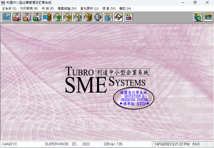Open the disc with brown boxes icon
The width and height of the screenshot is (214, 148).
(88, 17)
